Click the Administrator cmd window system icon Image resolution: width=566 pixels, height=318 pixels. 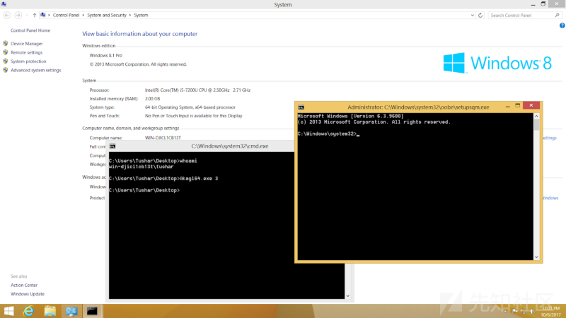click(301, 107)
